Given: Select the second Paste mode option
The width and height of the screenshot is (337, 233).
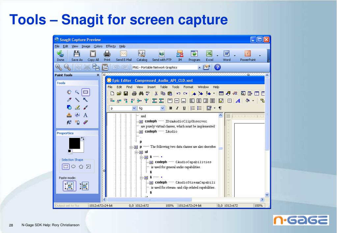Looking at the screenshot, I should pos(84,186).
